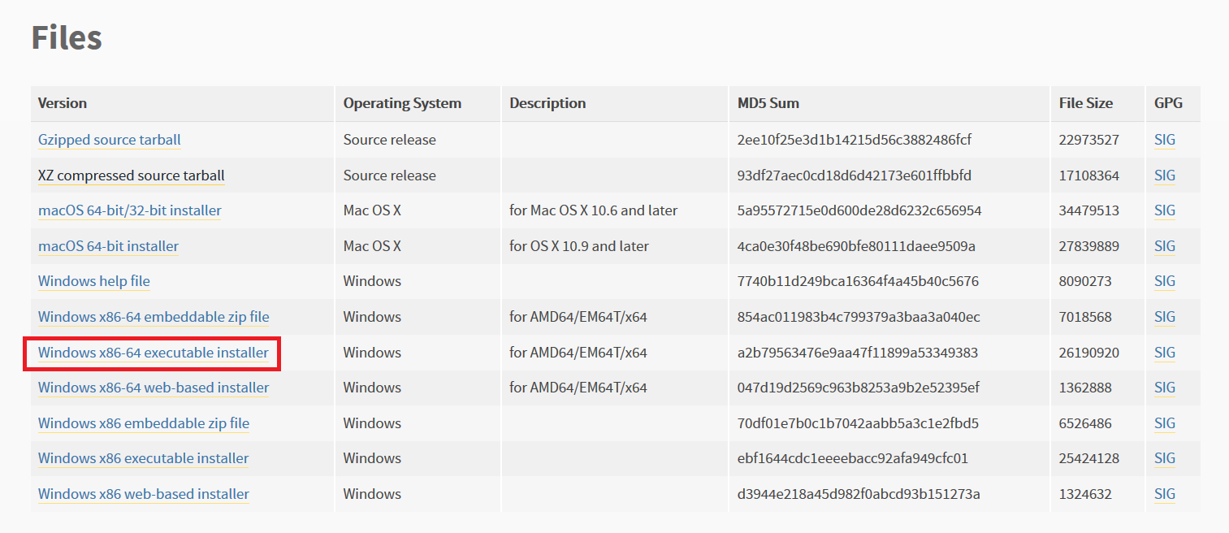This screenshot has height=533, width=1229.
Task: Click file size 8090273
Action: (1085, 281)
